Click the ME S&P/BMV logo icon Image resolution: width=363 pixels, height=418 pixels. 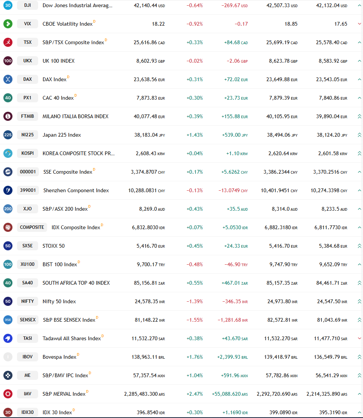pos(8,375)
